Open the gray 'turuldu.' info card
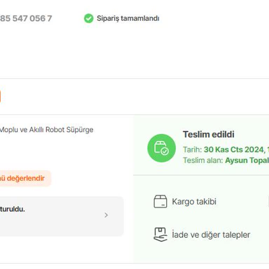Screen dimensions: 269x269 (x=62, y=216)
